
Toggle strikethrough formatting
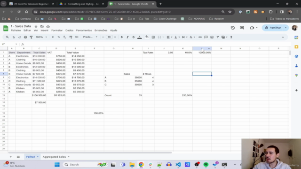point(134,37)
